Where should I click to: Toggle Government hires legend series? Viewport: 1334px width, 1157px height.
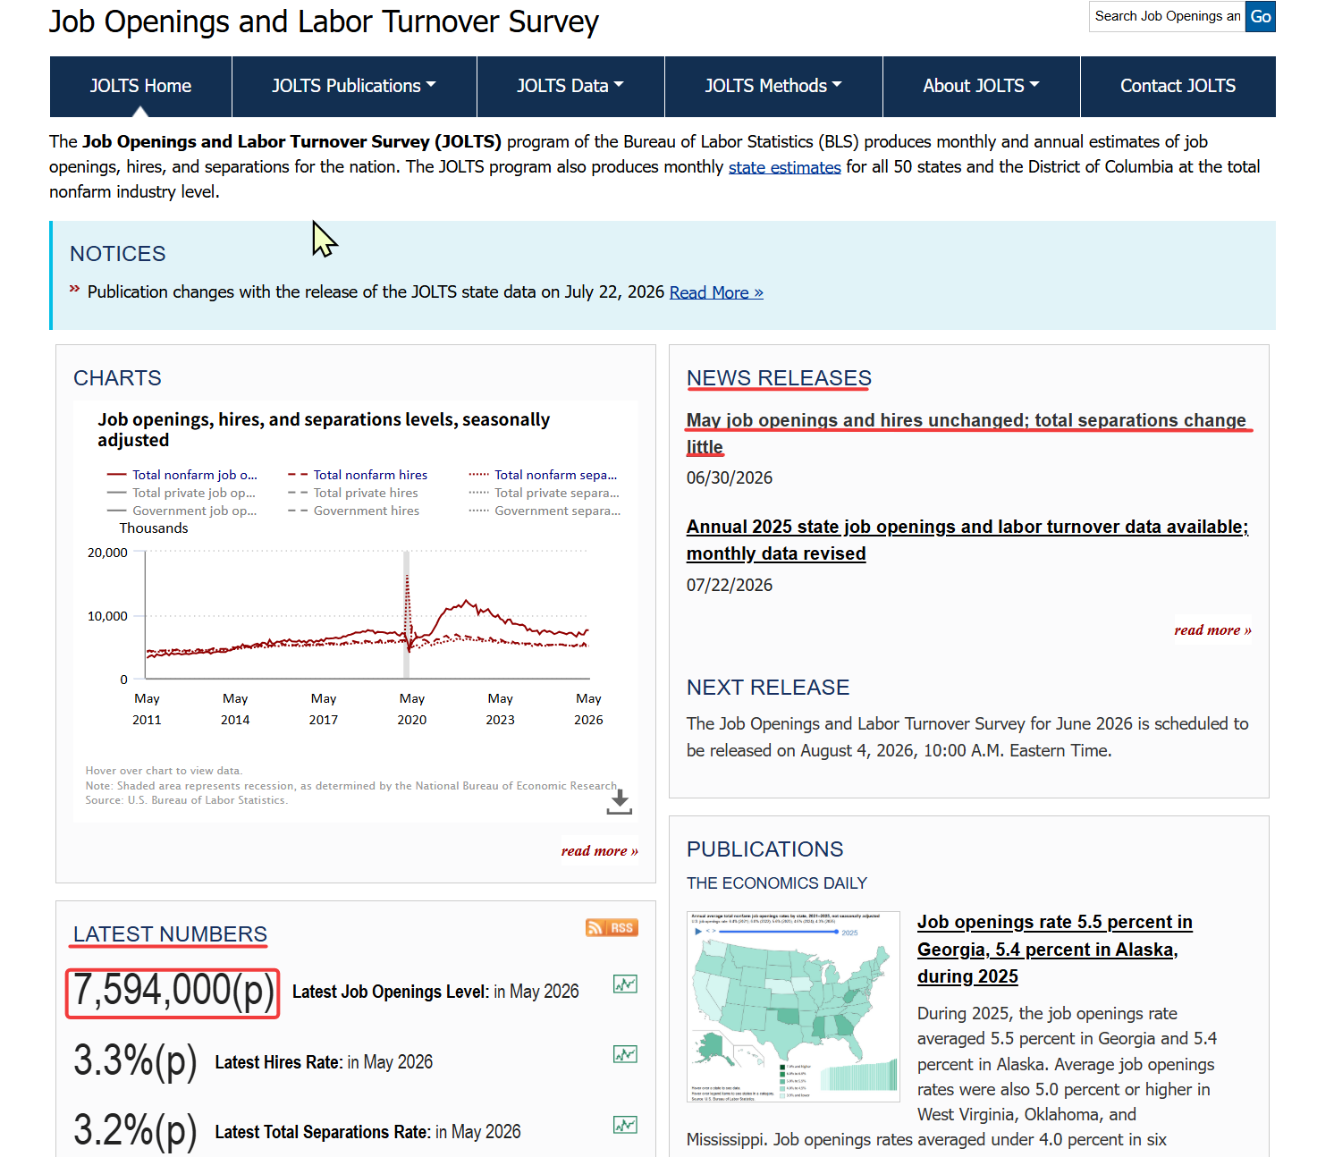[x=354, y=511]
